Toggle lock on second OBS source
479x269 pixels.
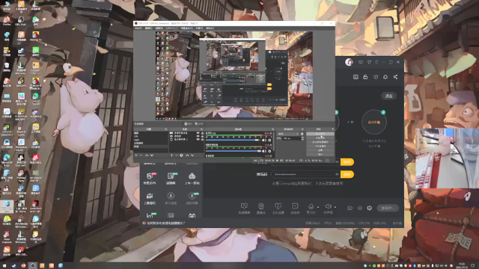203,136
